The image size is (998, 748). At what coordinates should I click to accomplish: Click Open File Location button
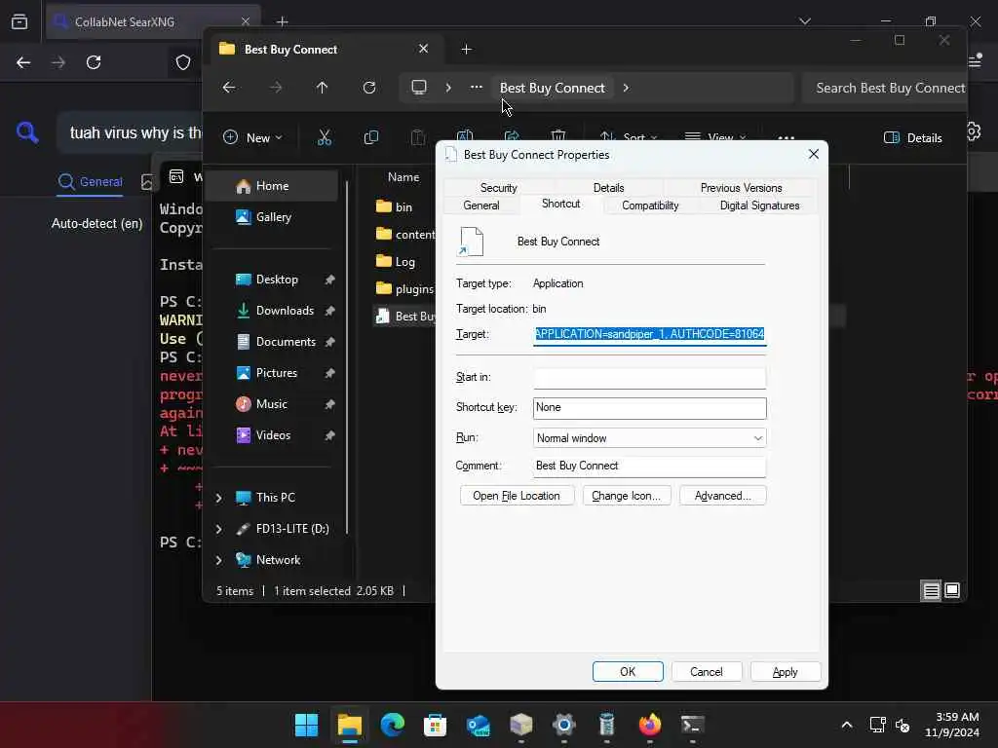pos(517,496)
